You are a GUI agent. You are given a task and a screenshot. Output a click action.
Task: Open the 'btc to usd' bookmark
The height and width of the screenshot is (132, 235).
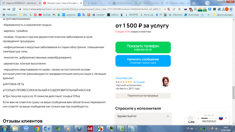click(147, 15)
